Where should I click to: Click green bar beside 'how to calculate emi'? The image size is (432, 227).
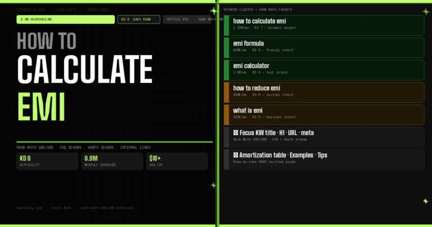coord(226,25)
